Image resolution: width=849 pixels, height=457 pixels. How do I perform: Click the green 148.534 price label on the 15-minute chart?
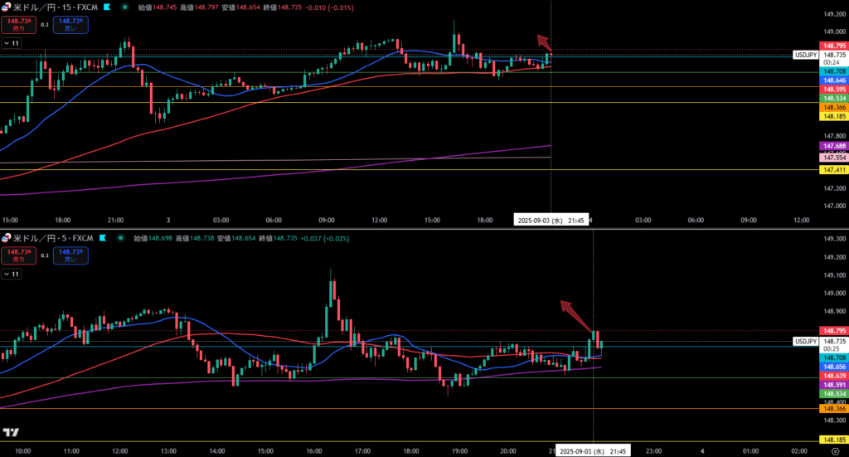click(x=834, y=99)
